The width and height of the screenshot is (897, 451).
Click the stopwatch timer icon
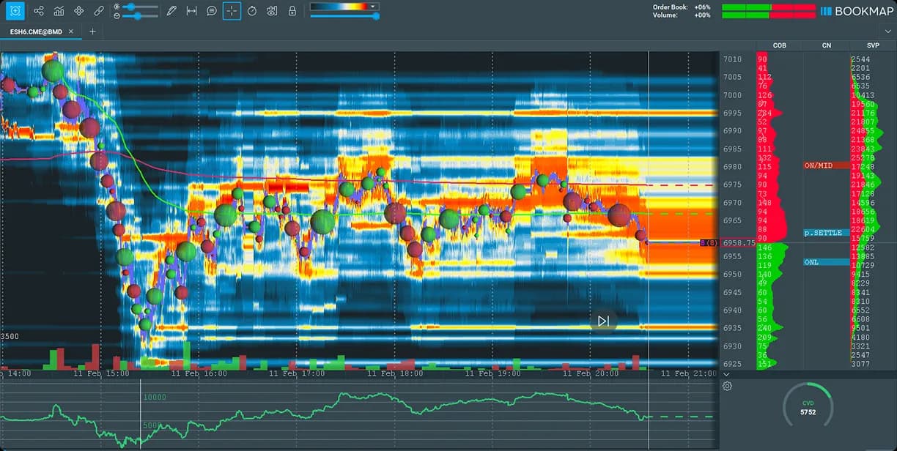pos(252,11)
